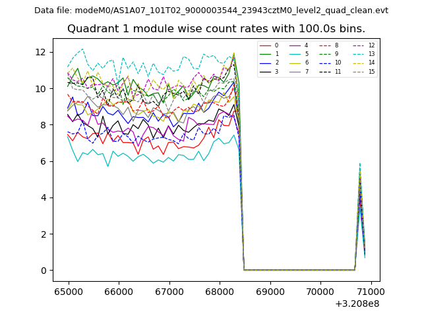Click the y-axis tick label 12

41,52
